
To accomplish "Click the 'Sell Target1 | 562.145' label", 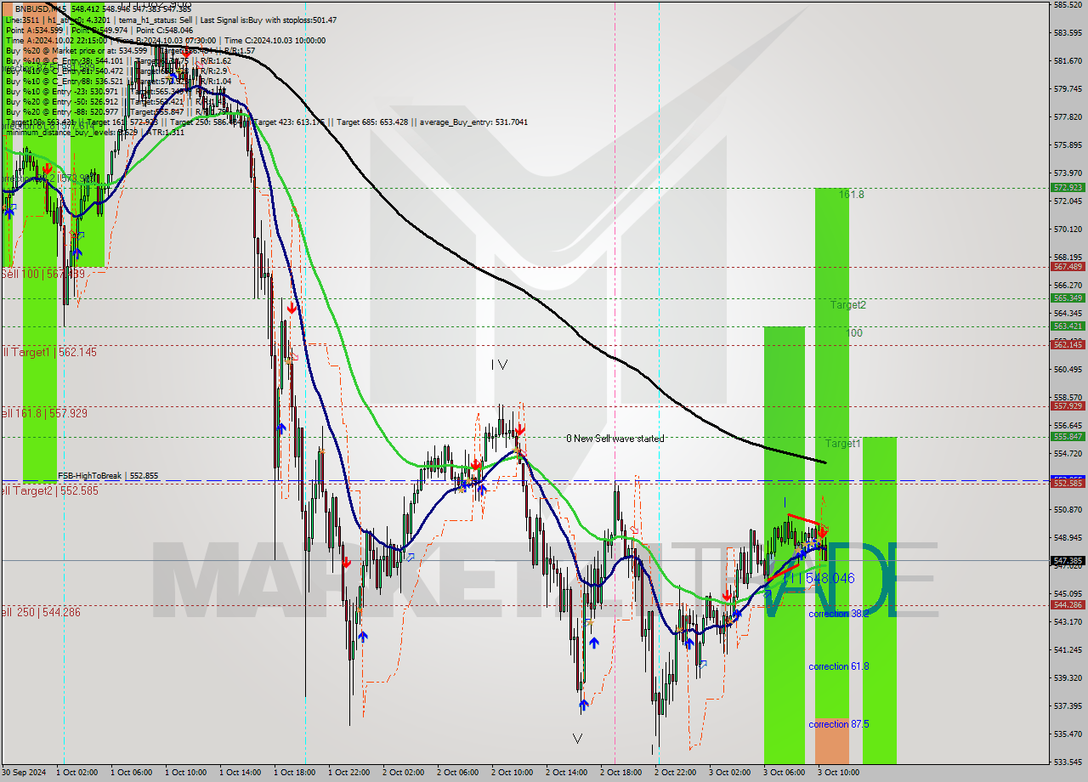I will point(48,352).
